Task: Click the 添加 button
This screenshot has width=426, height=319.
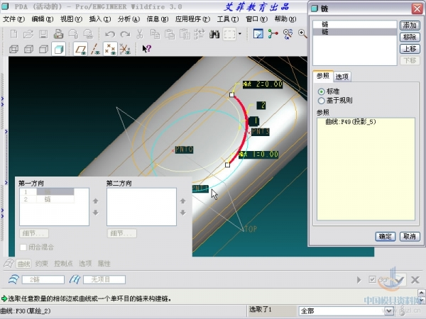Action: point(410,26)
